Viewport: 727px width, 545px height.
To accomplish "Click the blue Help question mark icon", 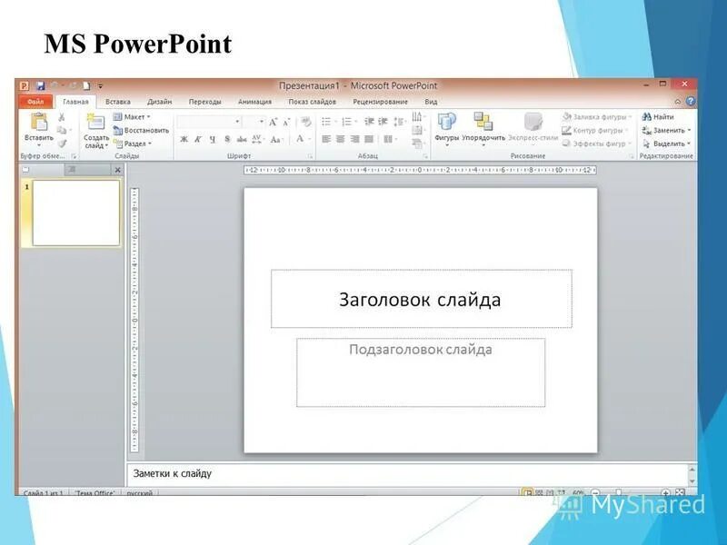I will point(691,101).
